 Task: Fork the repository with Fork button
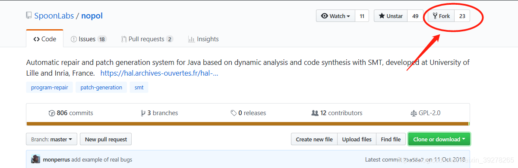(x=441, y=16)
